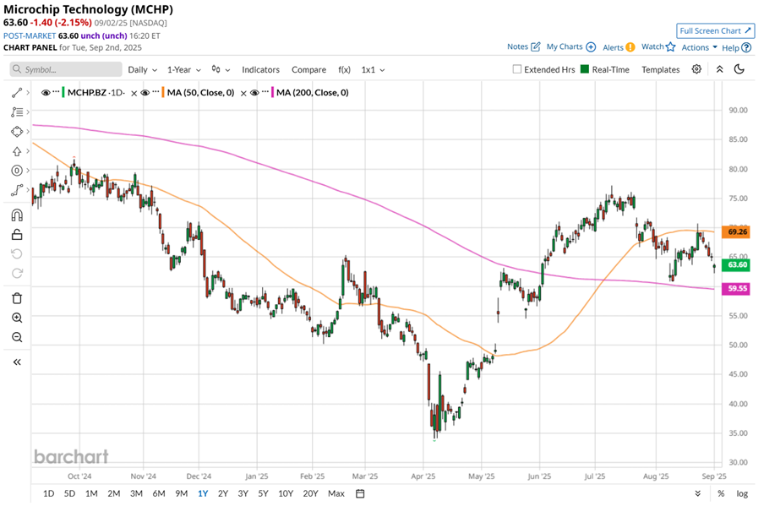The height and width of the screenshot is (506, 764).
Task: Delete drawings with trash can icon
Action: point(17,298)
